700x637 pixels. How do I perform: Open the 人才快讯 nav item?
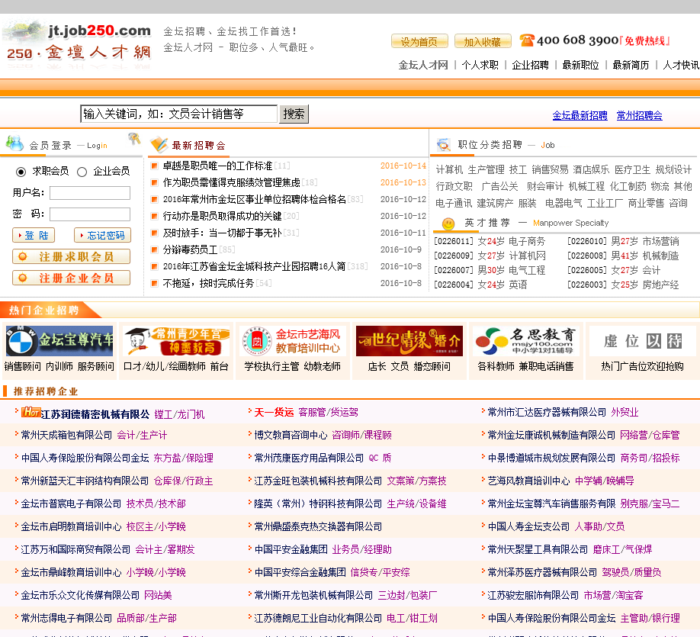pos(681,65)
